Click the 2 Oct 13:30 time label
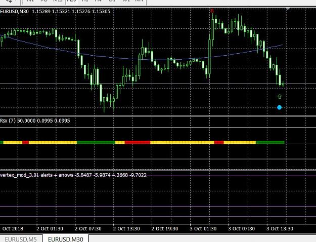The width and height of the screenshot is (316, 242). tap(126, 229)
